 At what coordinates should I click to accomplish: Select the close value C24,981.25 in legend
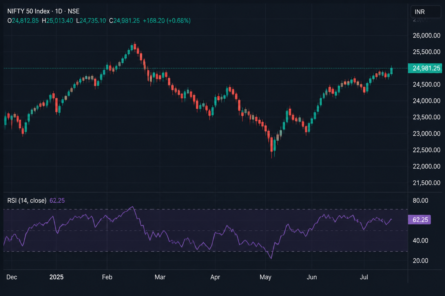tap(124, 21)
